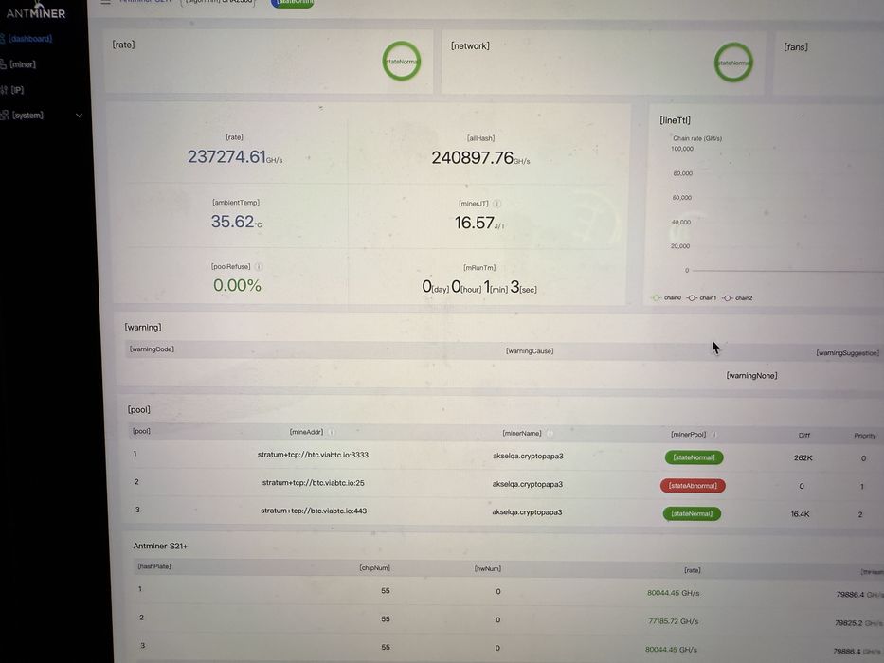Click the info icon beside [minerJT]

pyautogui.click(x=497, y=204)
